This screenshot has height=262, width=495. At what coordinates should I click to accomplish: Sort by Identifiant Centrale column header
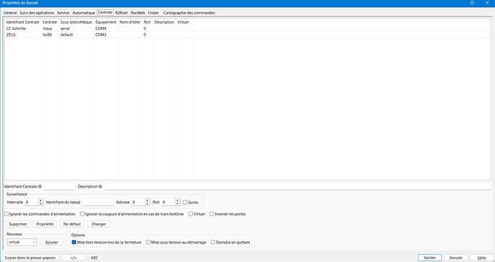pyautogui.click(x=23, y=22)
